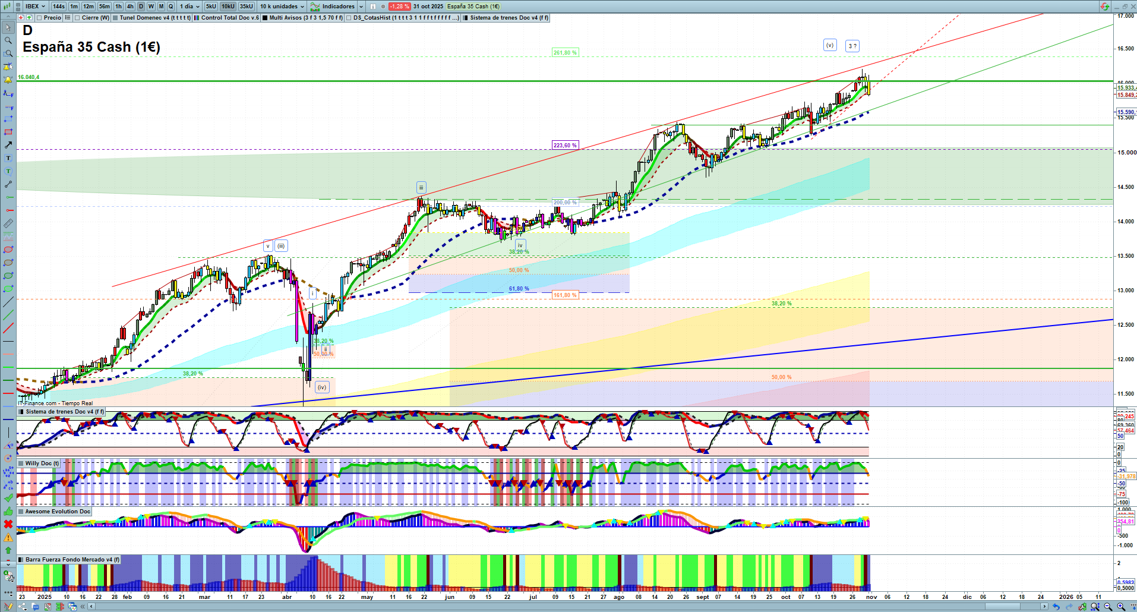Choose the black arrow drawing tool
This screenshot has width=1137, height=612.
click(8, 145)
